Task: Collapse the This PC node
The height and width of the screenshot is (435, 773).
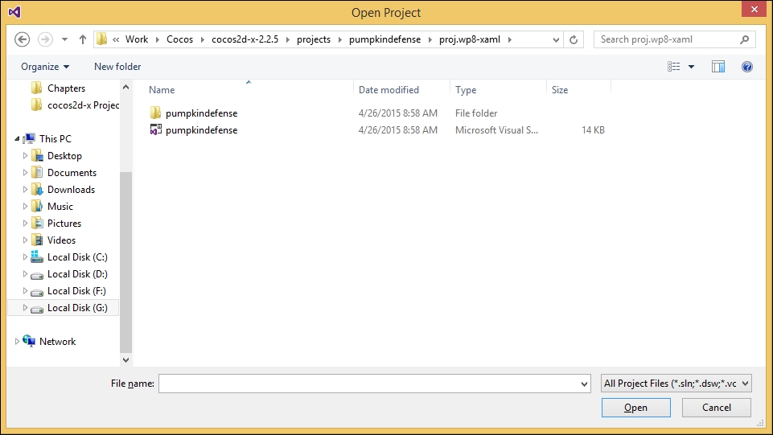Action: [x=17, y=139]
